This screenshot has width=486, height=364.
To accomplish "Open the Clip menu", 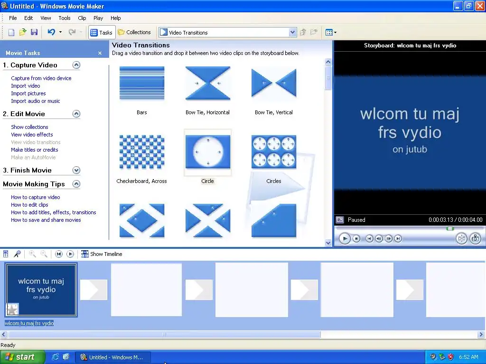I will point(82,18).
